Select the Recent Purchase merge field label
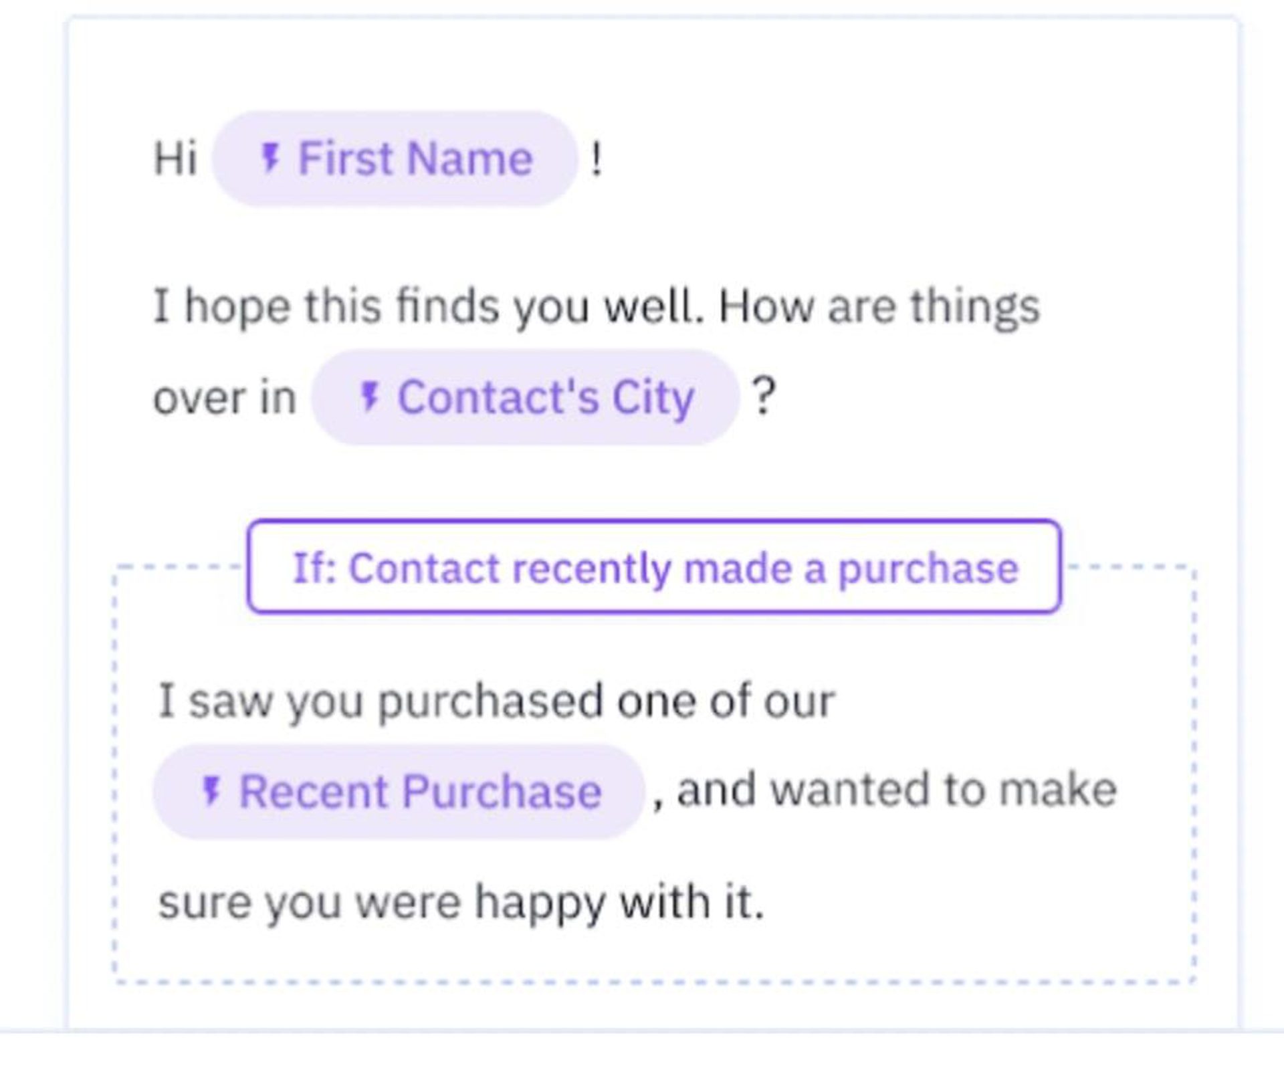Screen dimensions: 1284x1076 pos(420,791)
